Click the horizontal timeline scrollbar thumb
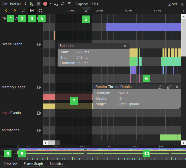 52,142
